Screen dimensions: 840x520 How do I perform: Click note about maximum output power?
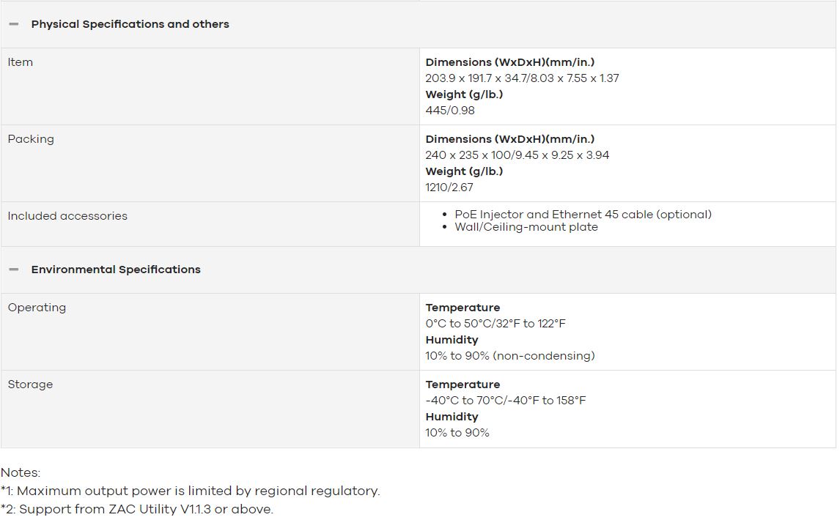point(190,491)
